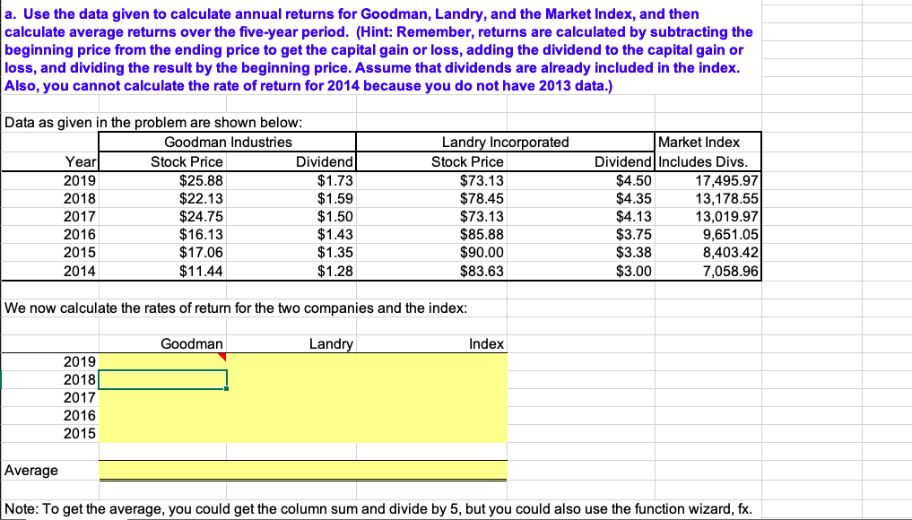The height and width of the screenshot is (520, 912).
Task: Click the Landry 2018 stock price $78.45
Action: pos(482,199)
